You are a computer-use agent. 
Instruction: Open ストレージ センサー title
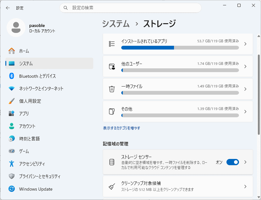click(x=136, y=157)
